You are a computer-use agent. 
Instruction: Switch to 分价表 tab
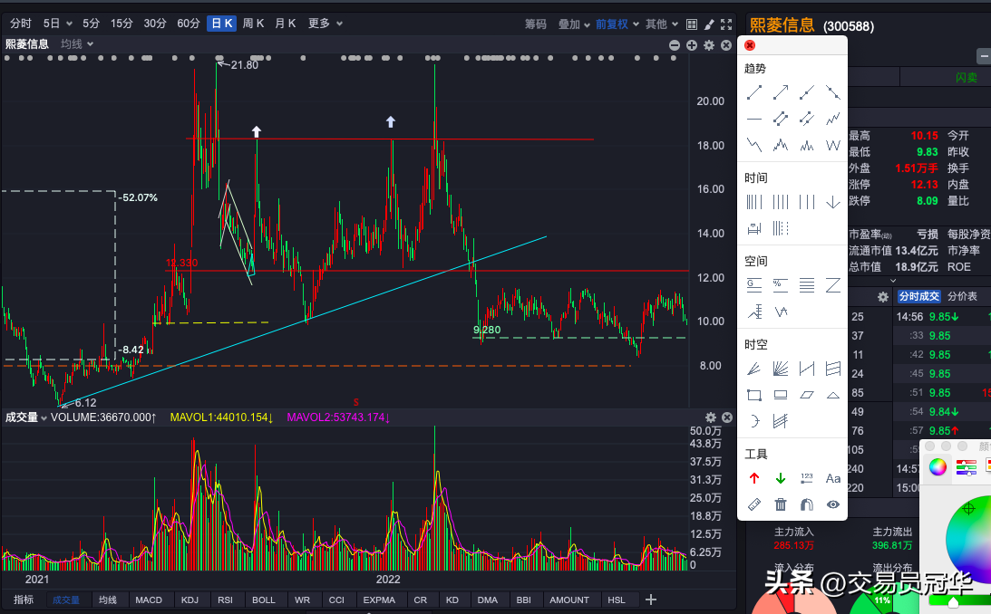pyautogui.click(x=962, y=297)
